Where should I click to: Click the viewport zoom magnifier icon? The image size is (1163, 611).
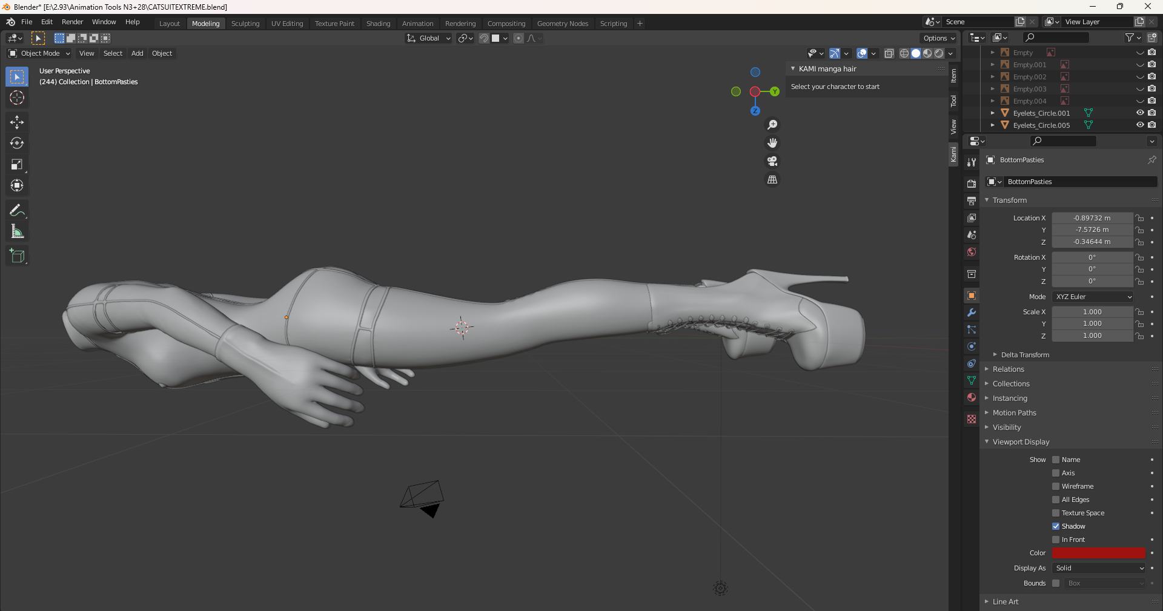(772, 125)
